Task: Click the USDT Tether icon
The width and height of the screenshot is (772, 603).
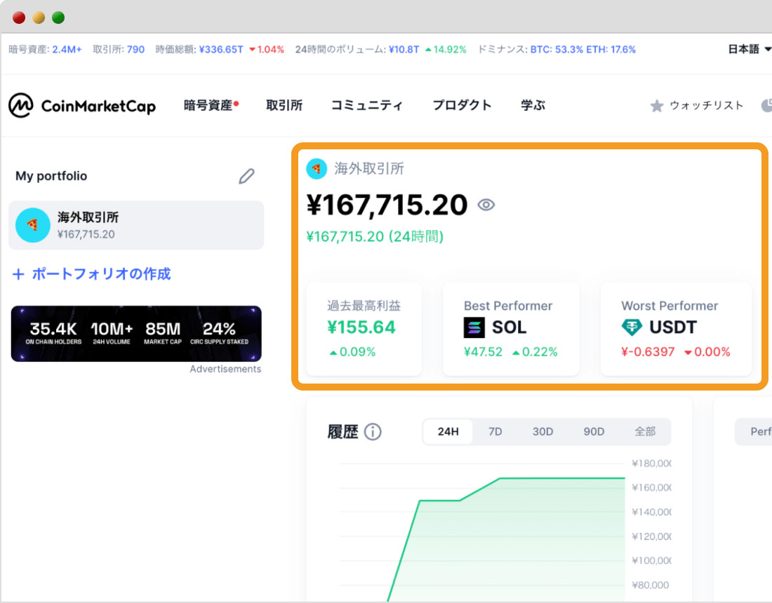Action: tap(632, 327)
